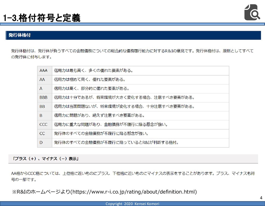Click the D description 不履行に陥っているとR&Iが判断する格付
This screenshot has height=206, width=265.
(x=116, y=142)
